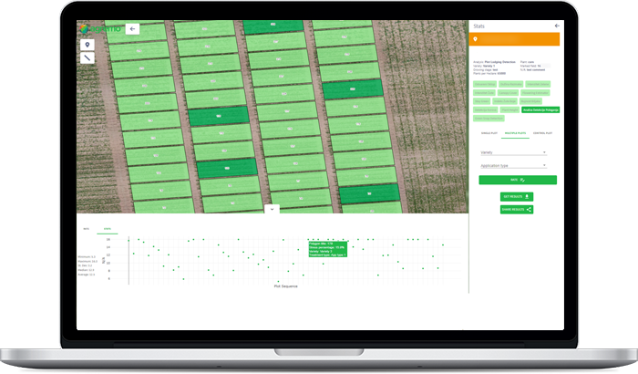
Task: Select the second tab above the scatter chart
Action: [106, 229]
